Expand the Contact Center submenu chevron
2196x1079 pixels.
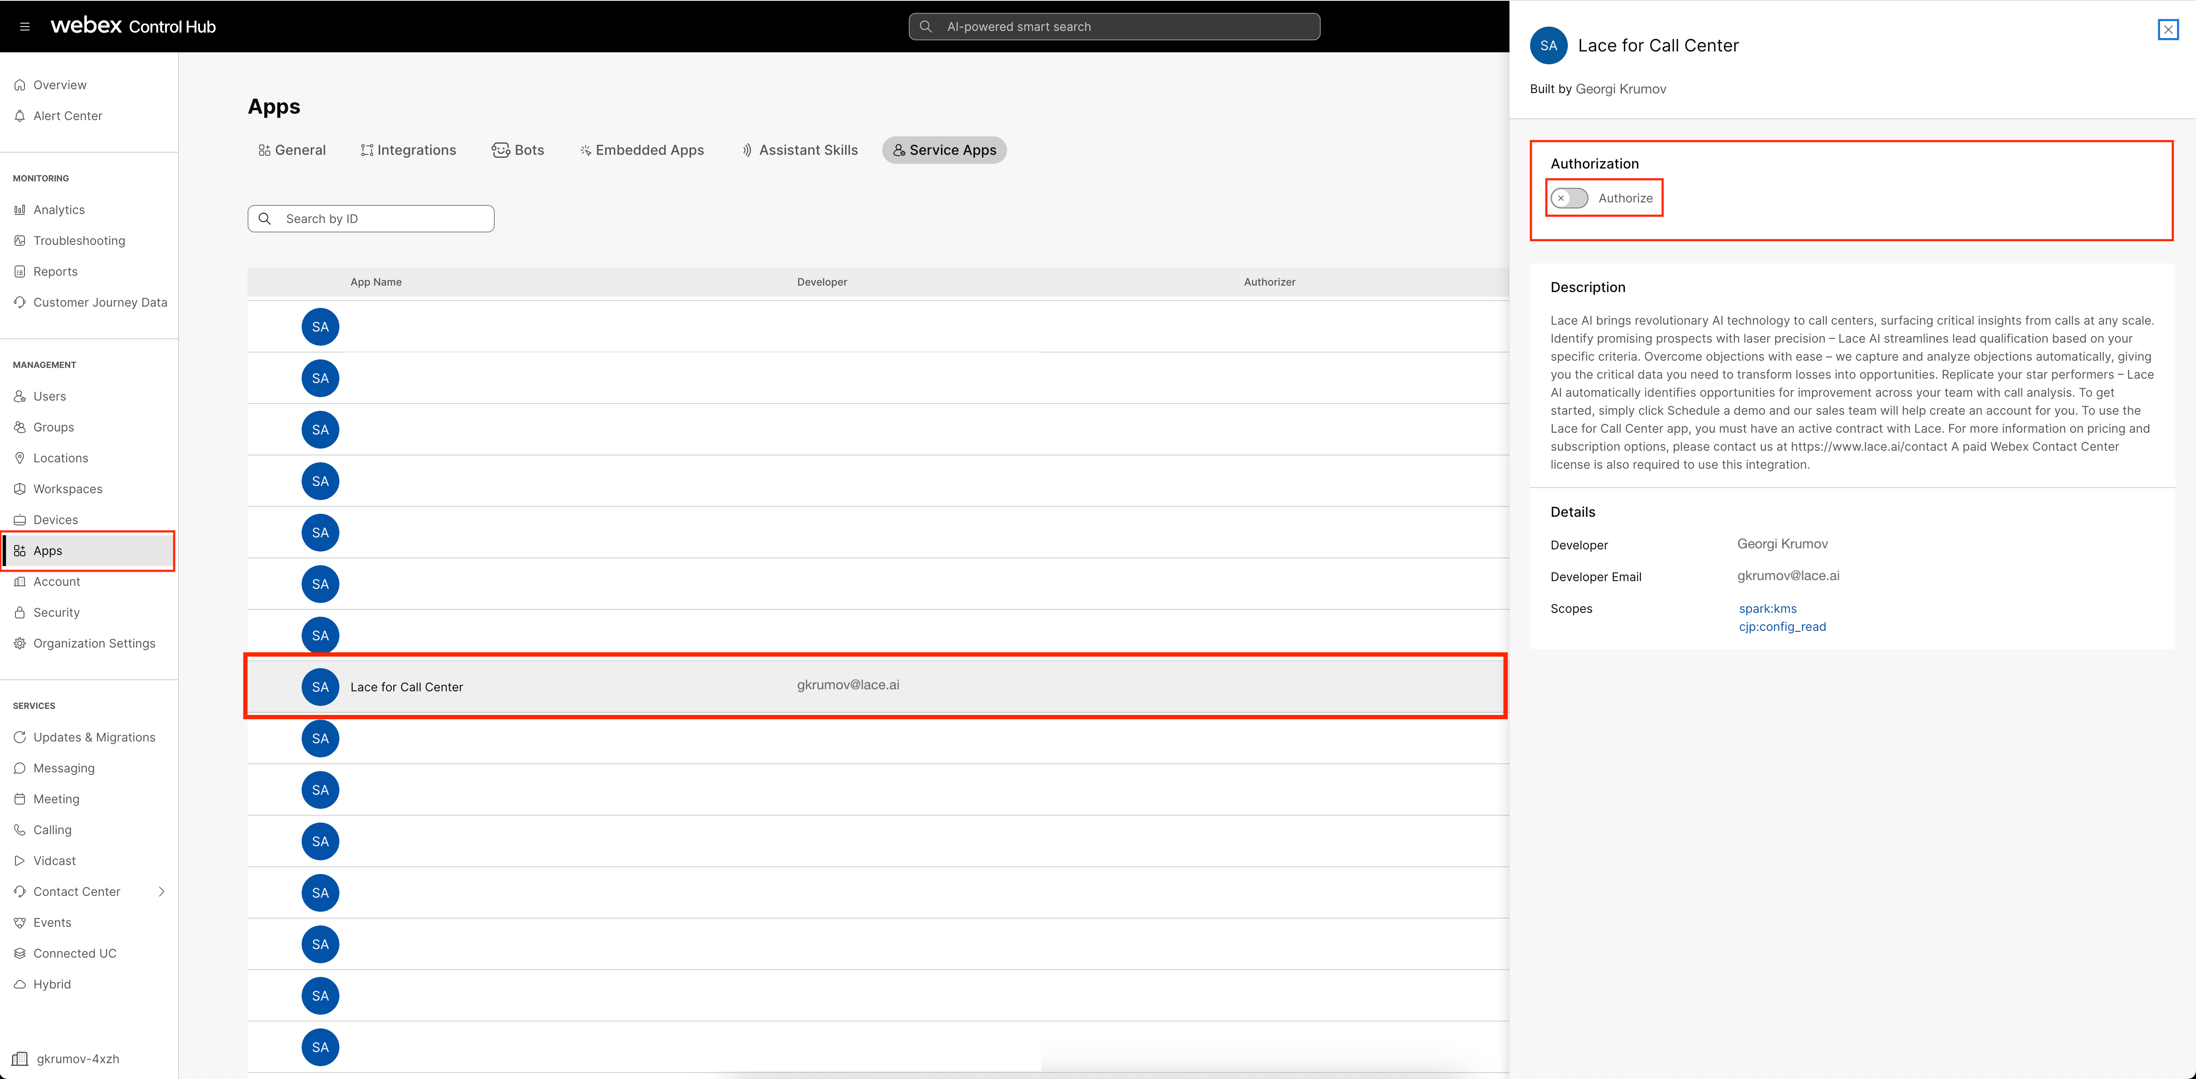pyautogui.click(x=162, y=892)
